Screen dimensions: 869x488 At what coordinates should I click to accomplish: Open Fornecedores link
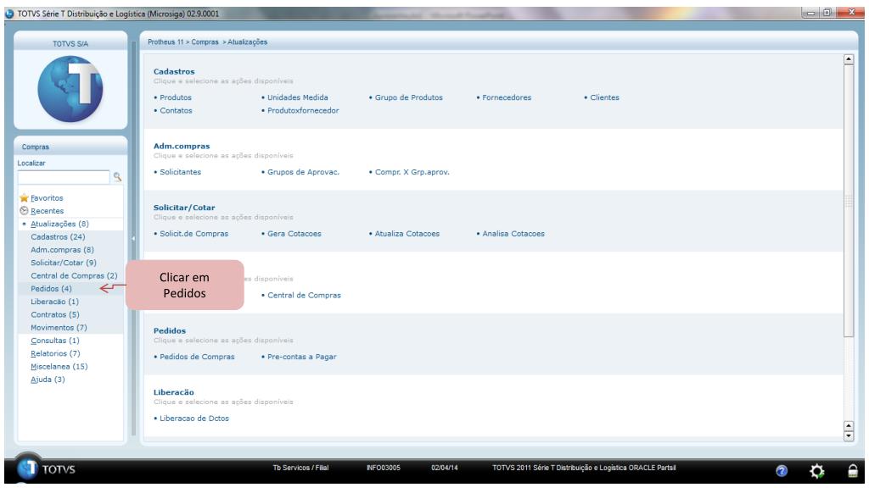[507, 97]
